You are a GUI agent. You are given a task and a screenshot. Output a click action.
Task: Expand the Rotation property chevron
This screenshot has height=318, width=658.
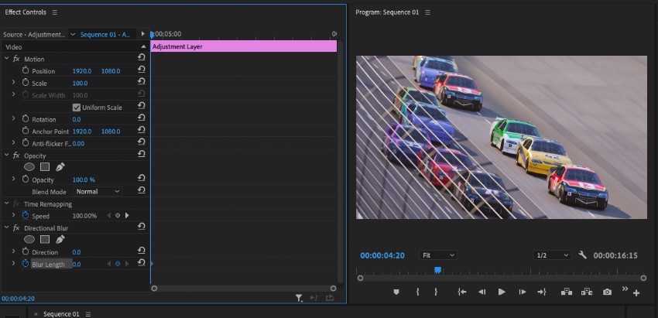coord(13,119)
